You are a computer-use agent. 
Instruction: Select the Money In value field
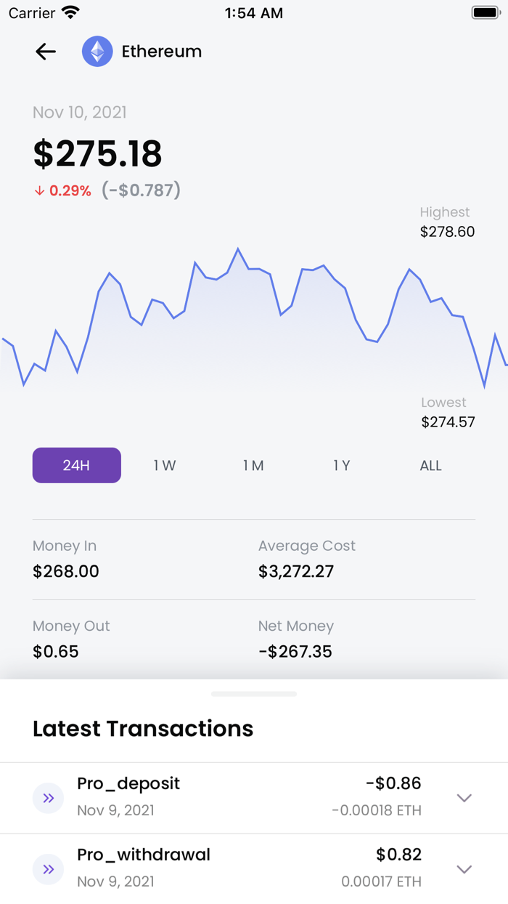65,571
